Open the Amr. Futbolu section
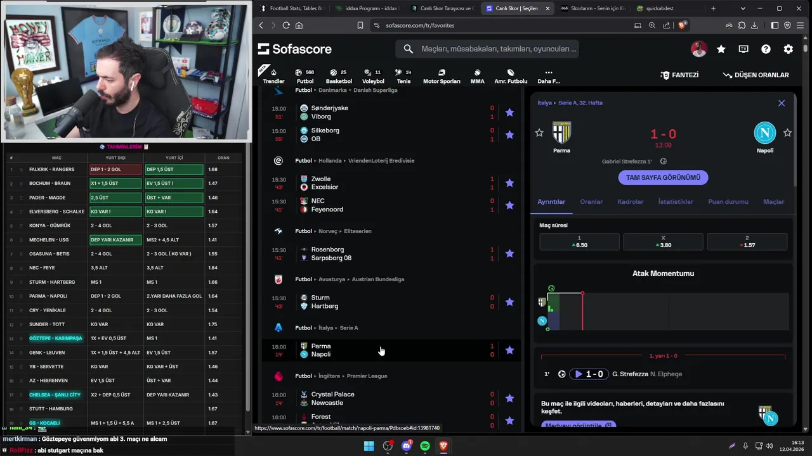This screenshot has width=812, height=456. 511,76
